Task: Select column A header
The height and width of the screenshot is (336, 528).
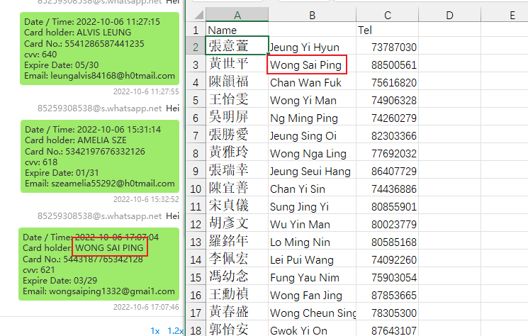Action: click(x=237, y=14)
